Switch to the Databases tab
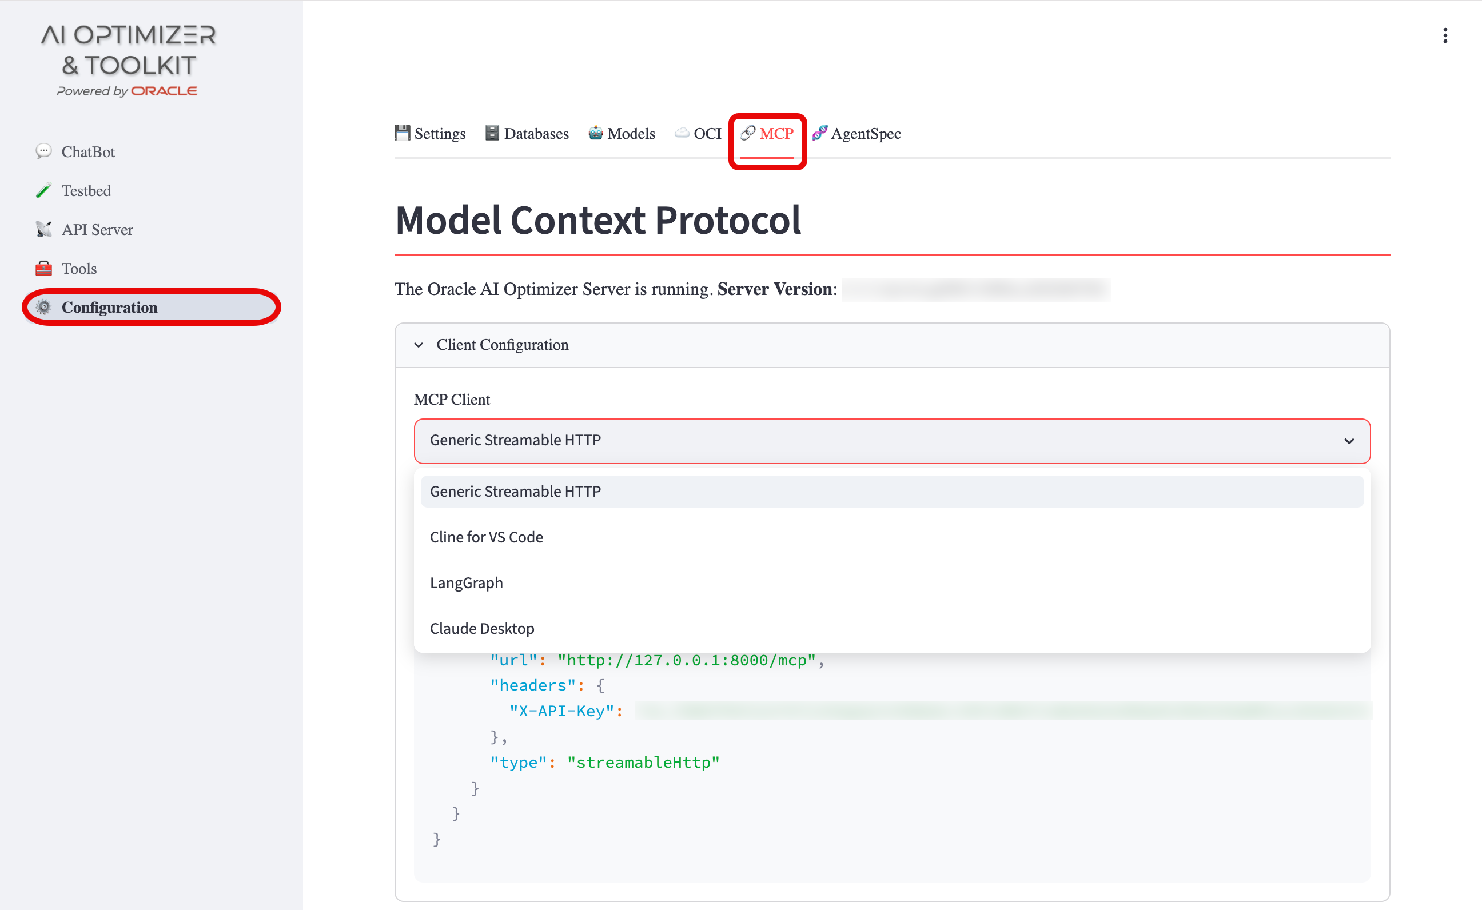 (x=527, y=134)
